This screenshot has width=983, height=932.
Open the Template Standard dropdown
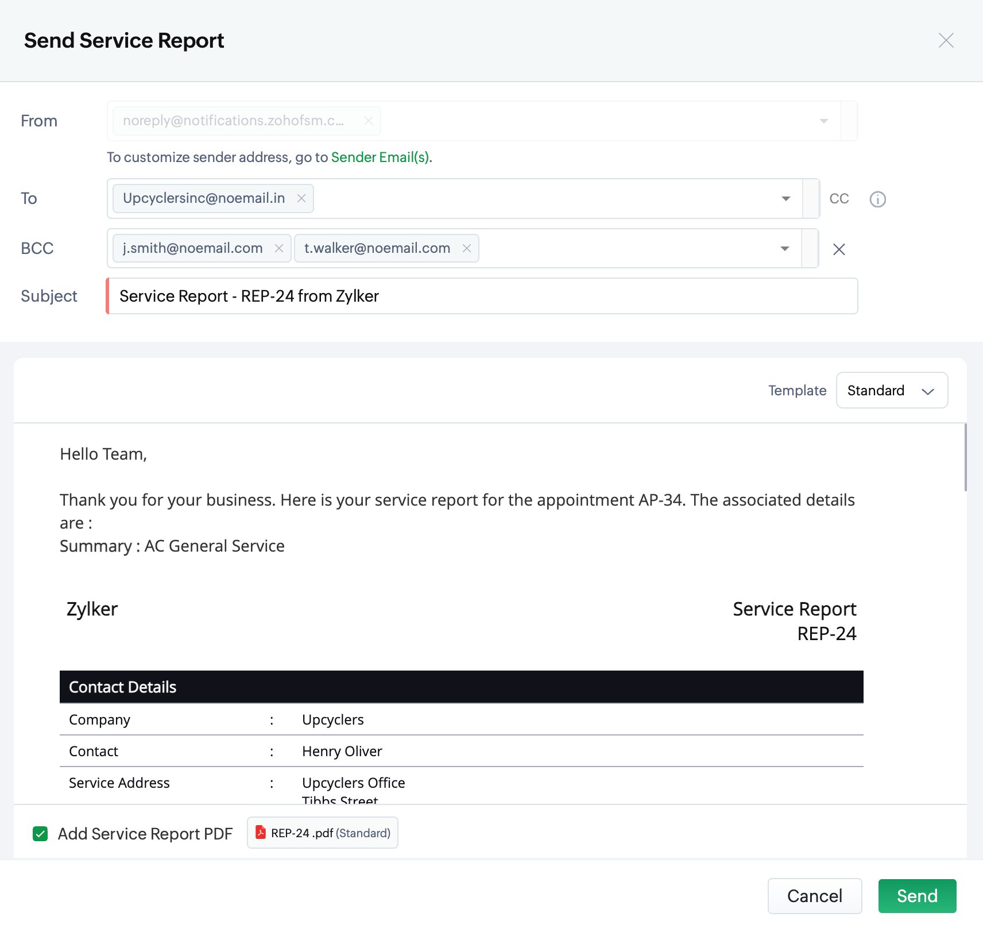(x=891, y=391)
